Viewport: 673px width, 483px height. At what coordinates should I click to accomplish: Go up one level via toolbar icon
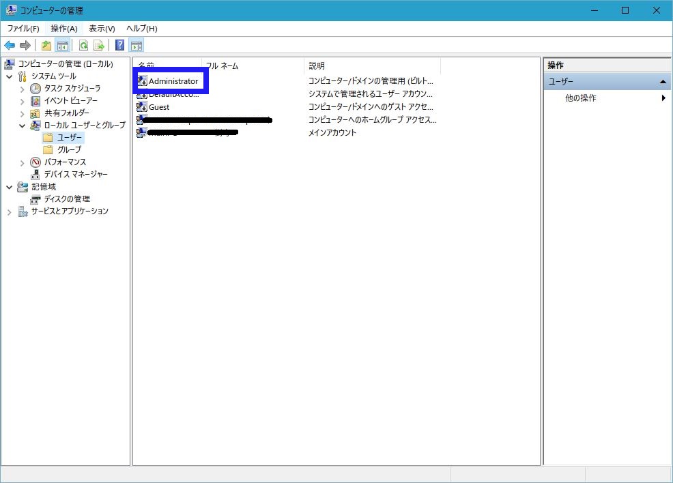coord(46,45)
